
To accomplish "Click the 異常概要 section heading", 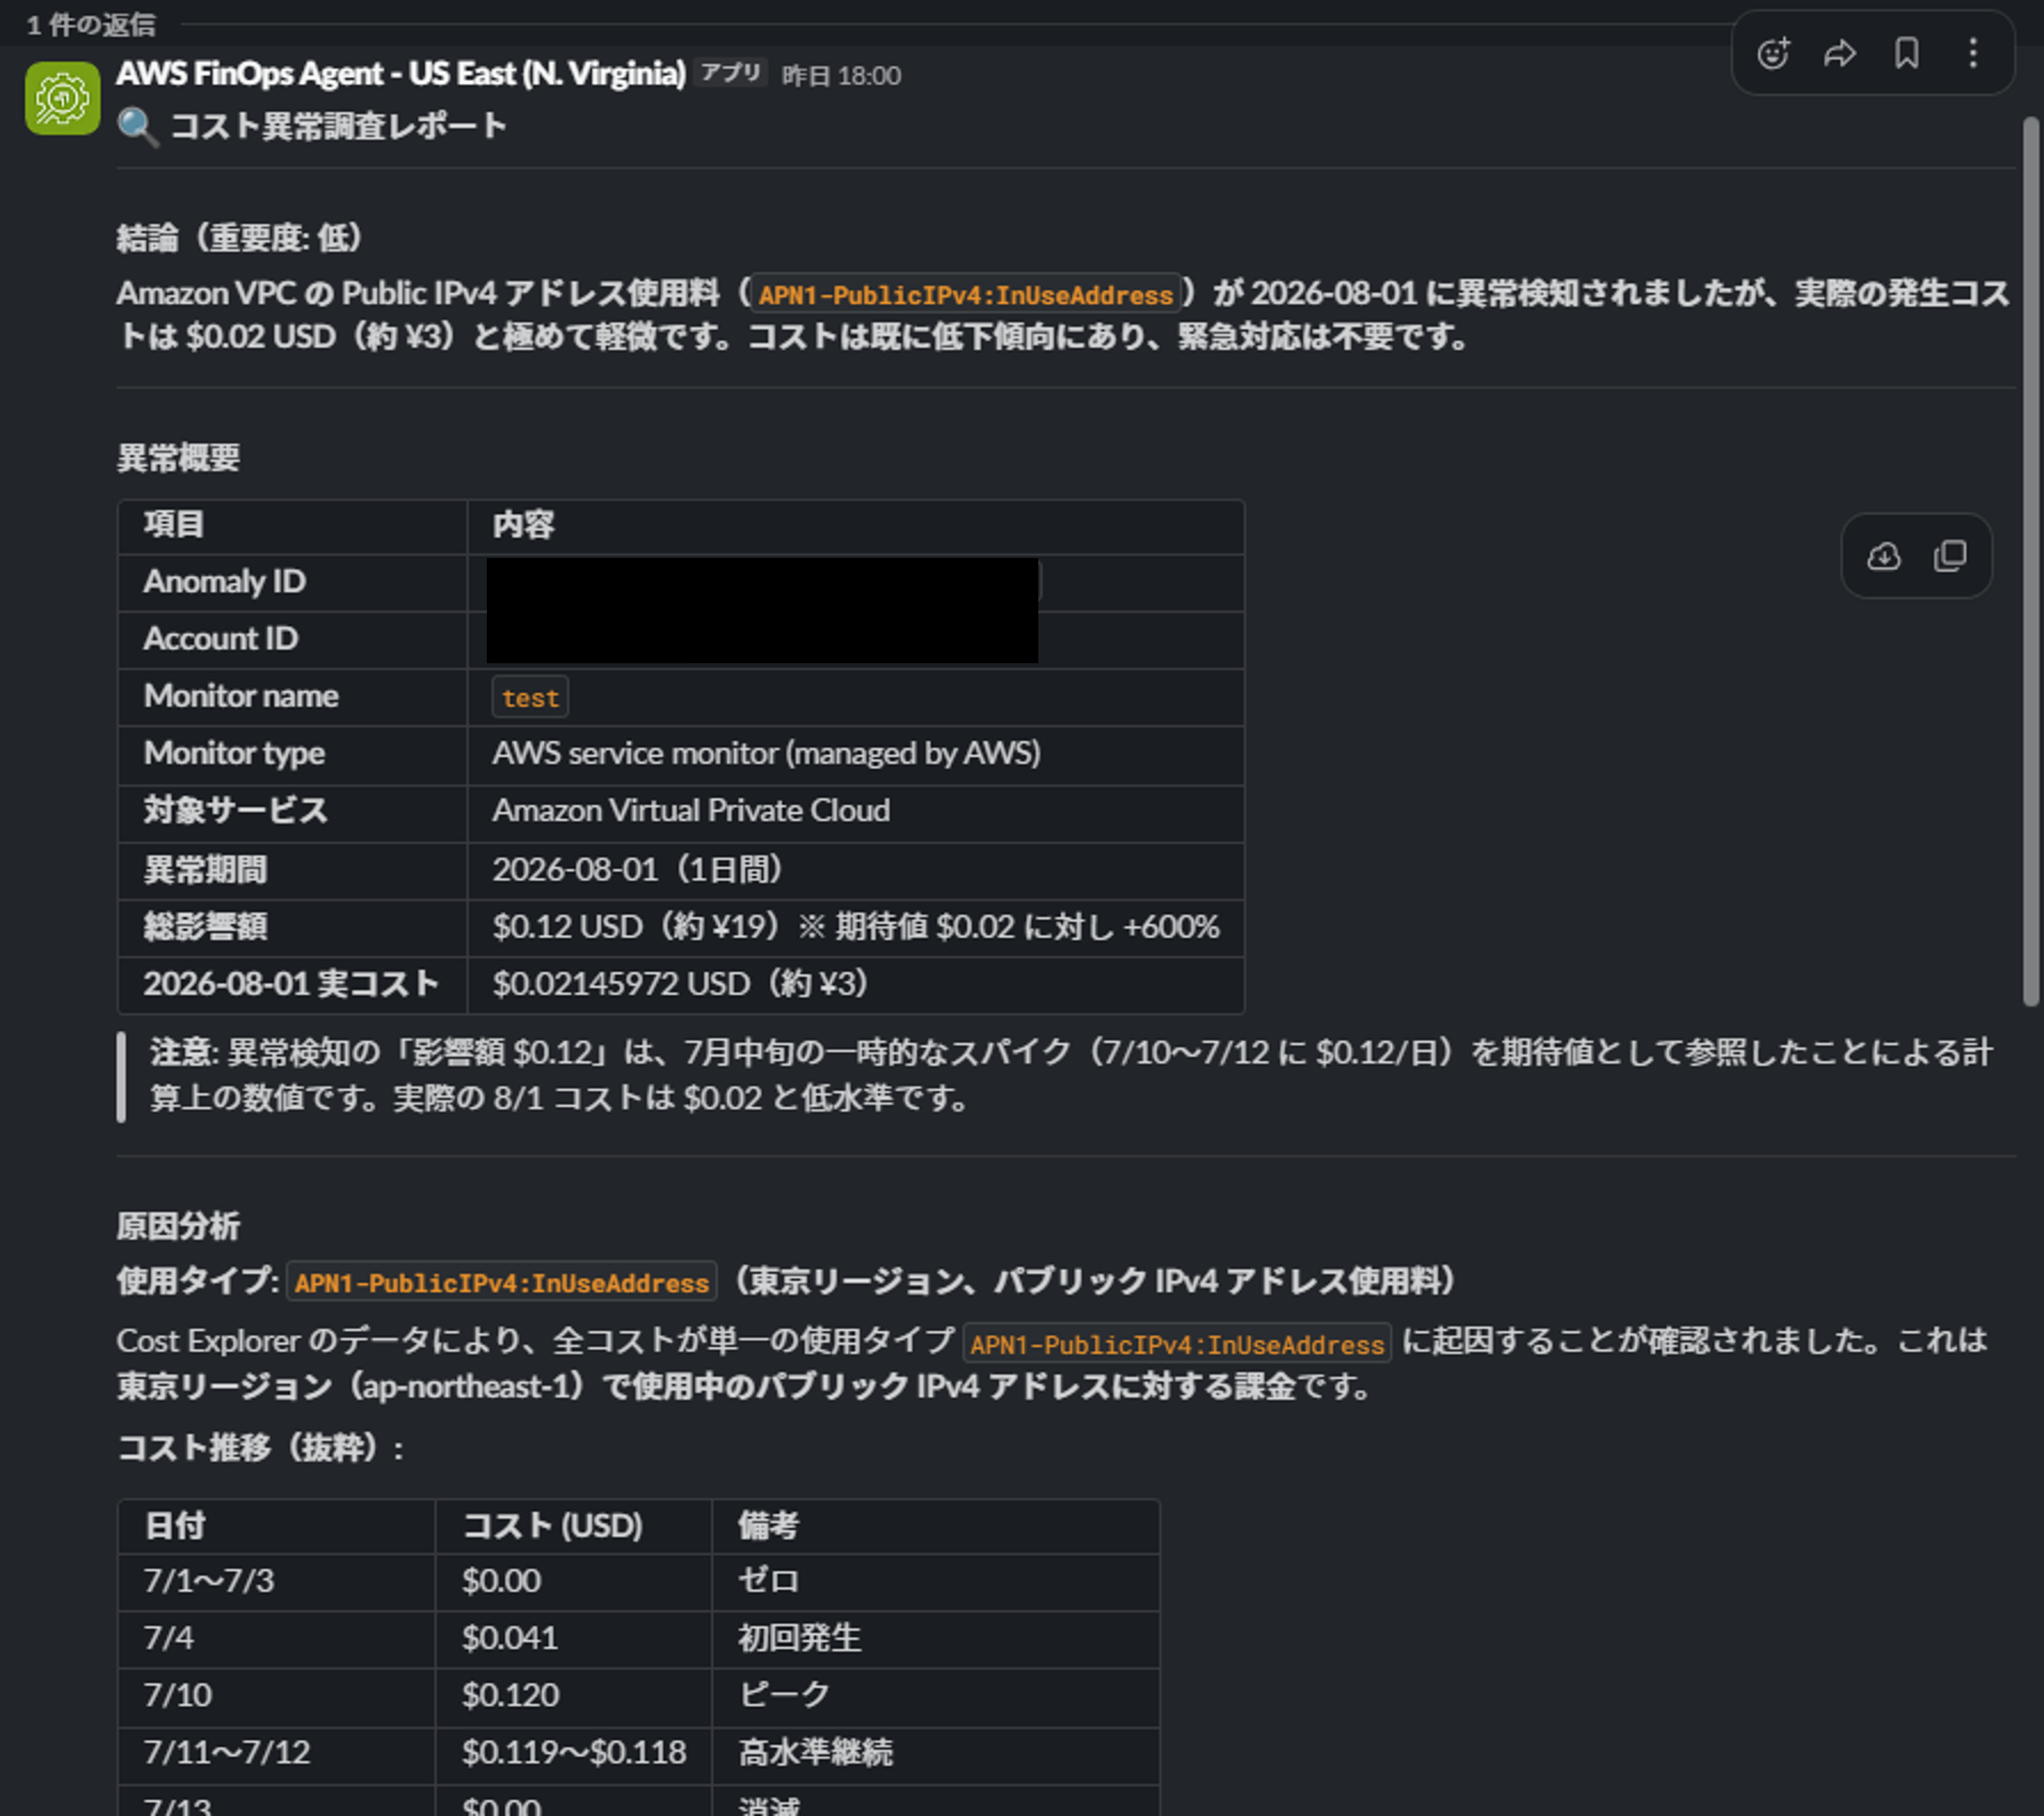I will tap(178, 458).
